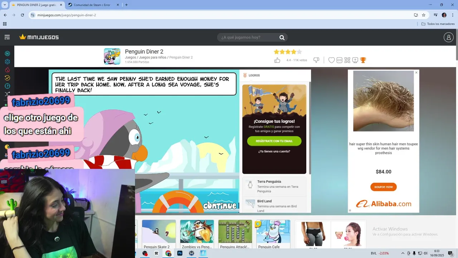Click the Alibaba 'source now' button

click(x=384, y=187)
